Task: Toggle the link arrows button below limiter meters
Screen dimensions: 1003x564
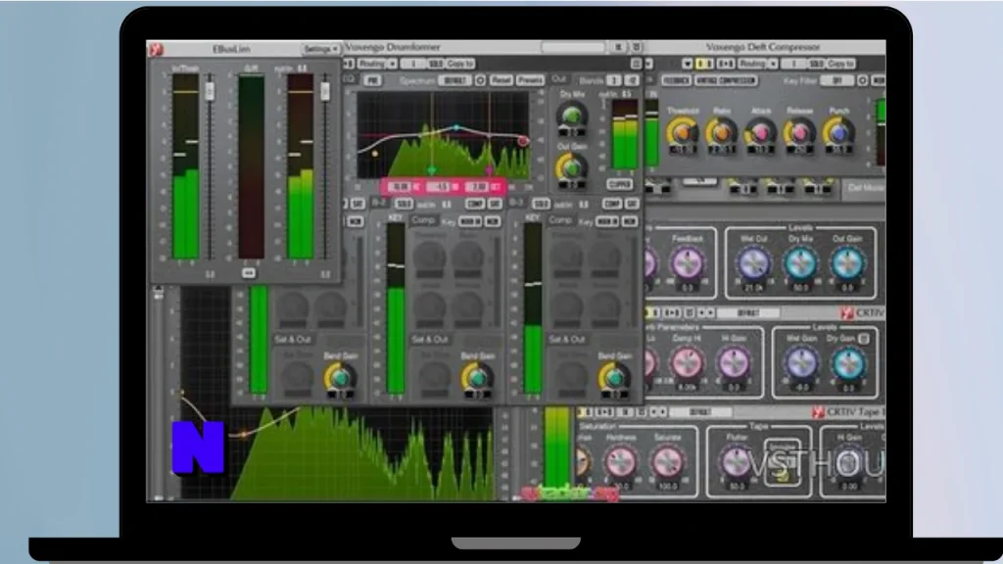Action: pos(249,273)
